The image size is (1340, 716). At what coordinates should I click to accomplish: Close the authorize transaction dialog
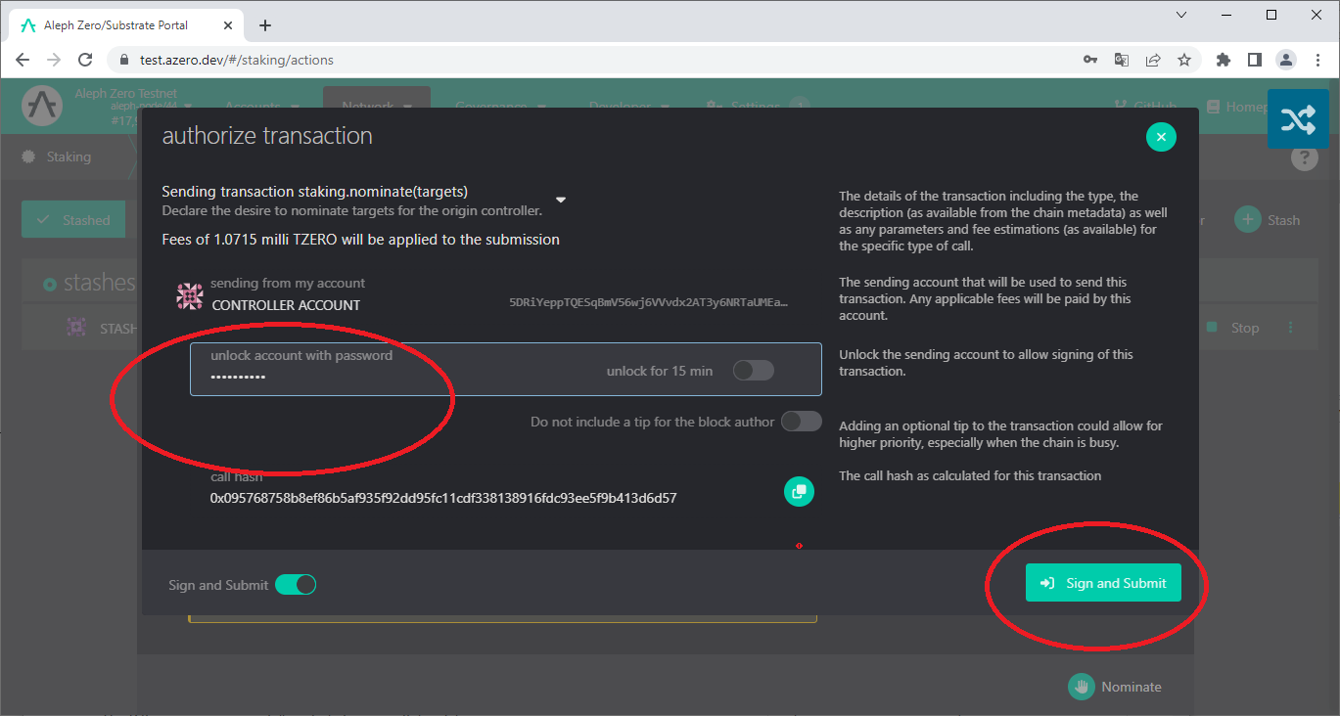[x=1161, y=137]
